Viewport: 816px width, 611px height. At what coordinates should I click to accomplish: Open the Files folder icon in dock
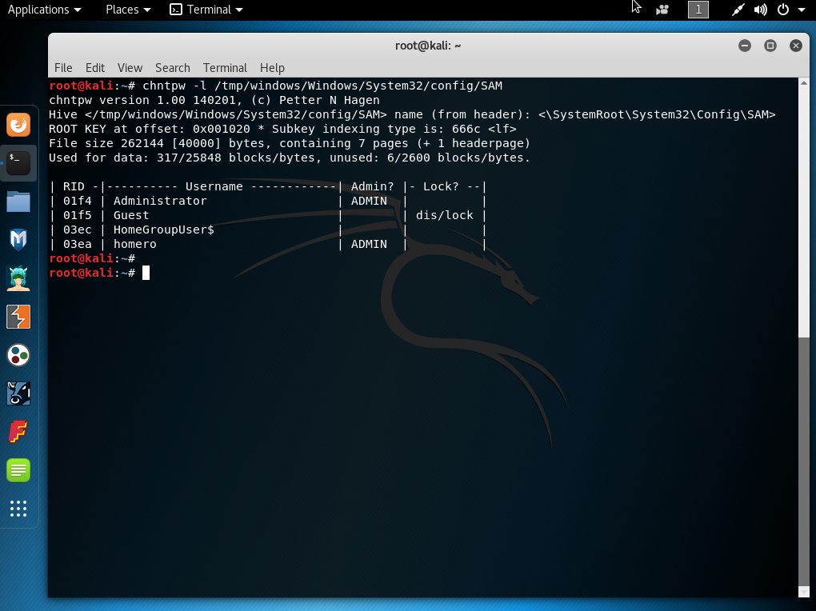[x=18, y=202]
